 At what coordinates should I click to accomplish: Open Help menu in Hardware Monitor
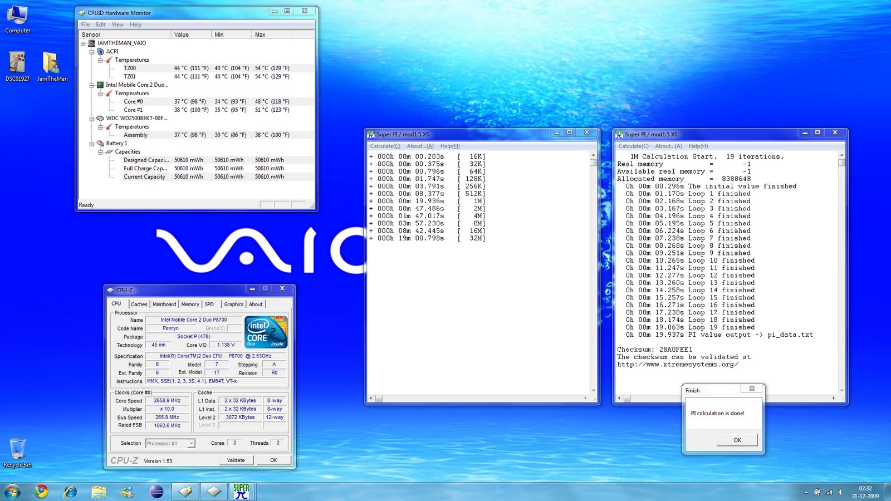pyautogui.click(x=136, y=24)
